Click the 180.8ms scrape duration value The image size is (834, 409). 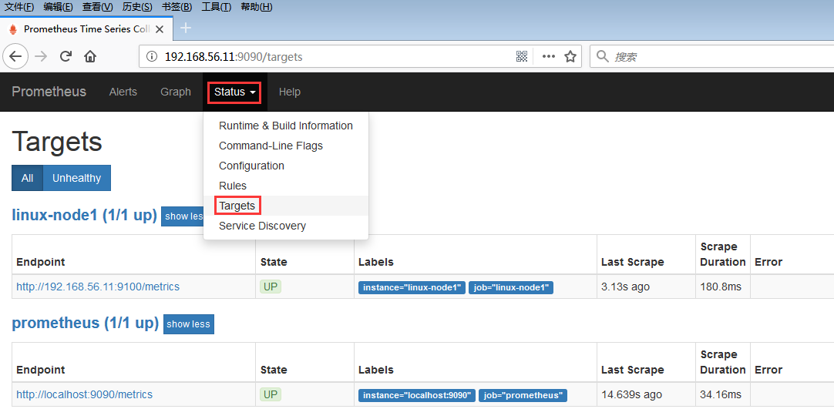click(721, 287)
